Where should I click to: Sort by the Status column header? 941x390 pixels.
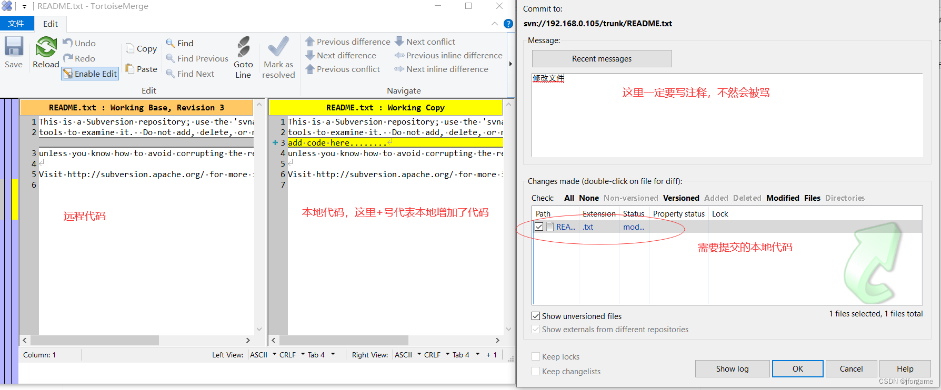click(x=634, y=213)
